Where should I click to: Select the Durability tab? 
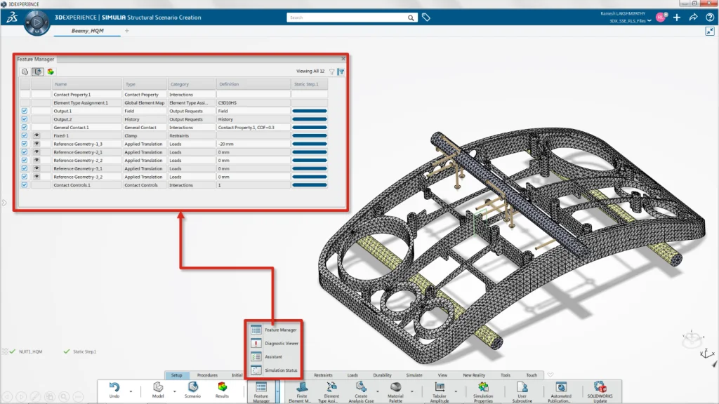coord(382,375)
